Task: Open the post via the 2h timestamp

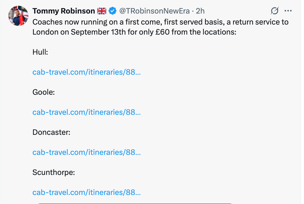Action: click(200, 11)
